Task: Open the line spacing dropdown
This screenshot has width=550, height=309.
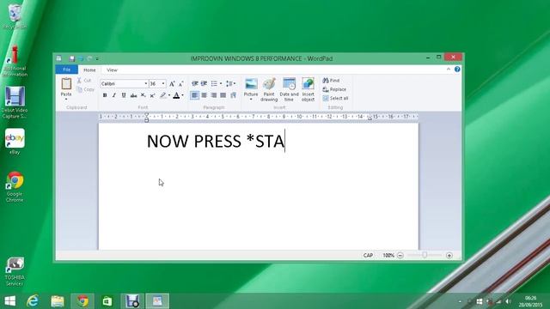Action: [230, 83]
